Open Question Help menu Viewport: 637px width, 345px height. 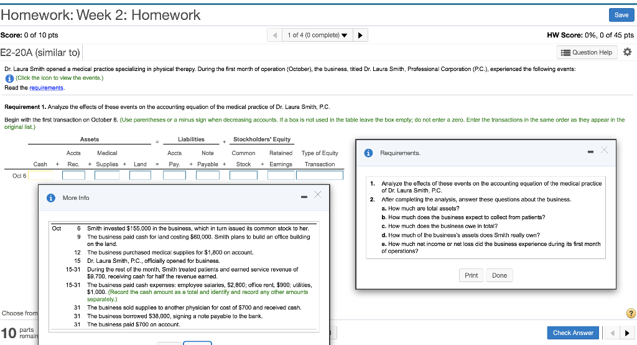click(587, 52)
